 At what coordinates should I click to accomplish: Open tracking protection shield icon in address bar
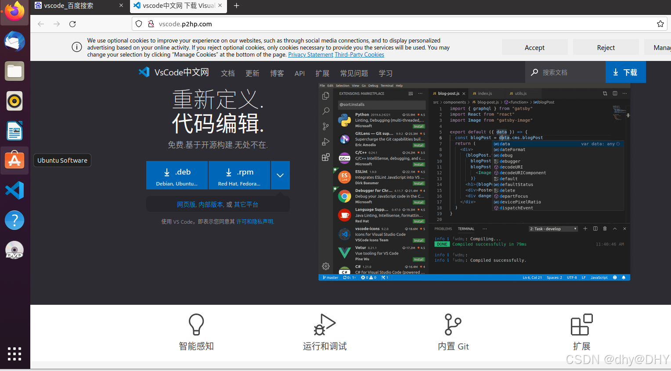139,24
